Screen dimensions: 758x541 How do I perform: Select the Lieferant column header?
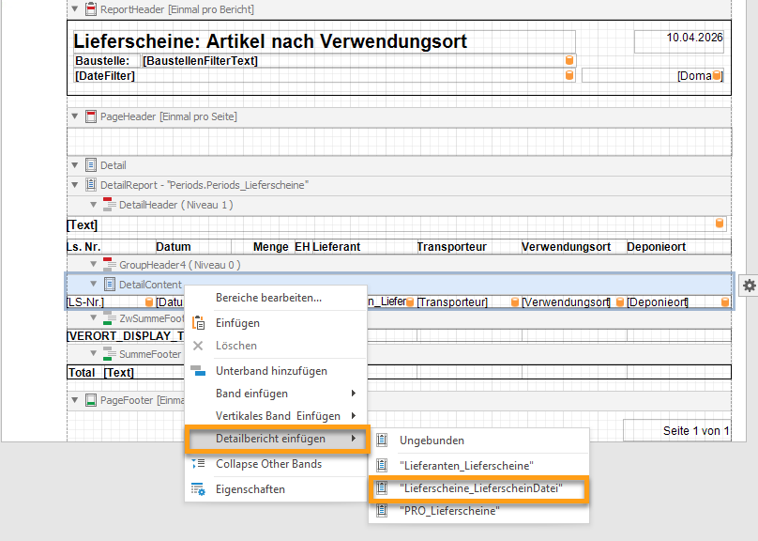tap(364, 247)
